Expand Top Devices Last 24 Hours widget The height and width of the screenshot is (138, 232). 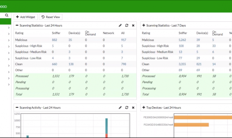[x=143, y=108]
